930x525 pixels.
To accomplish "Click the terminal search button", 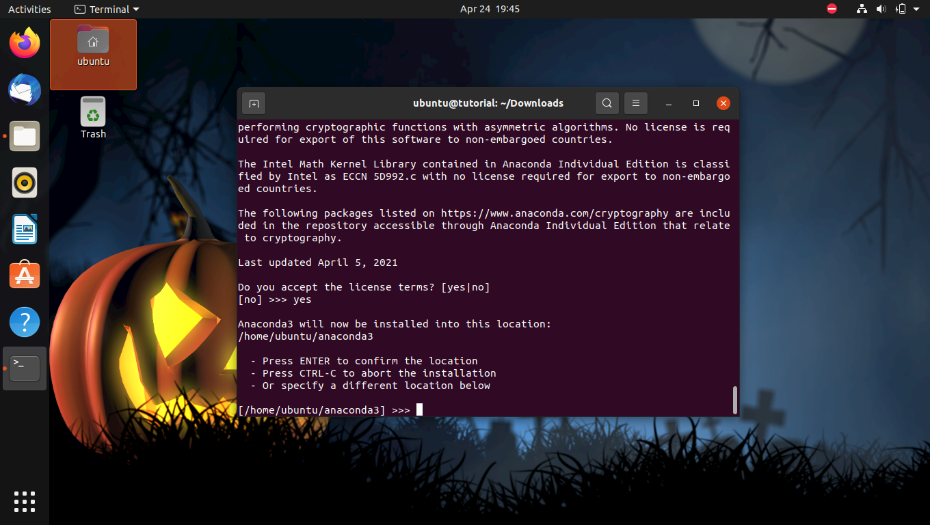I will [x=607, y=103].
